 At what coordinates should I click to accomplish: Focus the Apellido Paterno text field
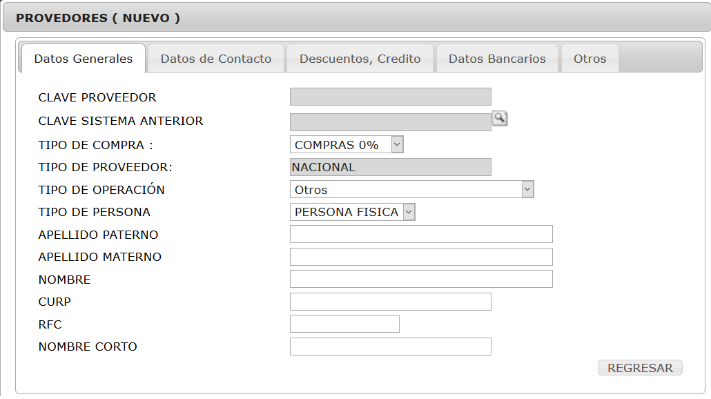point(421,234)
